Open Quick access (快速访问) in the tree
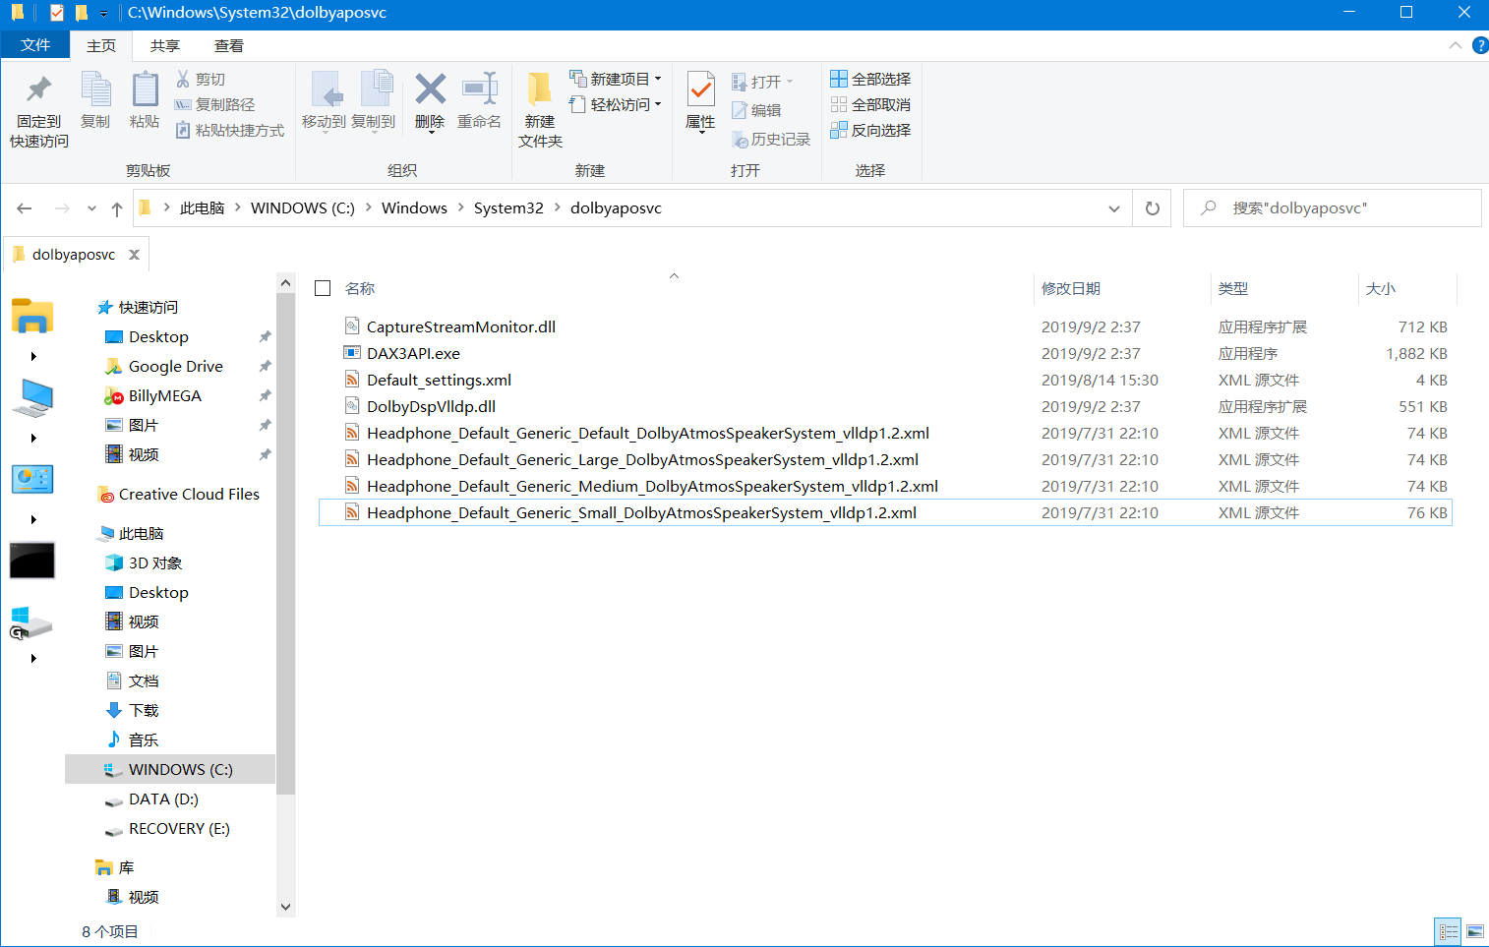This screenshot has height=947, width=1489. (149, 308)
